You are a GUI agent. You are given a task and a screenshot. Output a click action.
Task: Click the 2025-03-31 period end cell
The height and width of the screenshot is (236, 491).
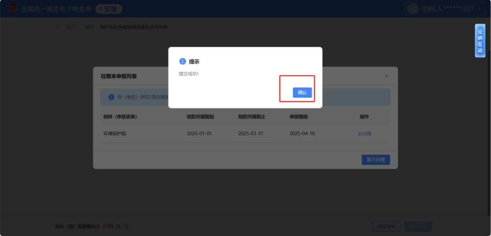click(251, 133)
